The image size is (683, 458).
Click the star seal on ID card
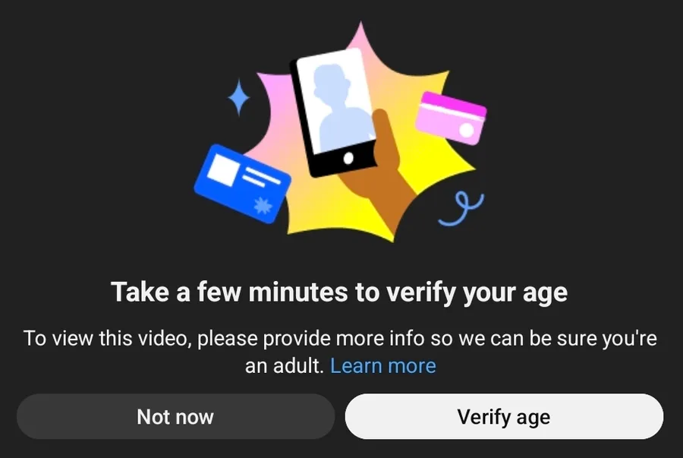[263, 205]
